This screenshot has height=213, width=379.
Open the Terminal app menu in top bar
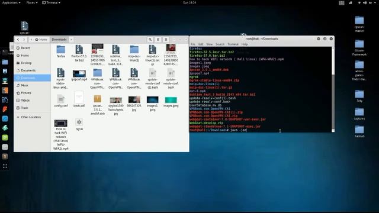[52, 2]
